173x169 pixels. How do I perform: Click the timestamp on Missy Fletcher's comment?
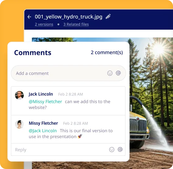(x=75, y=124)
